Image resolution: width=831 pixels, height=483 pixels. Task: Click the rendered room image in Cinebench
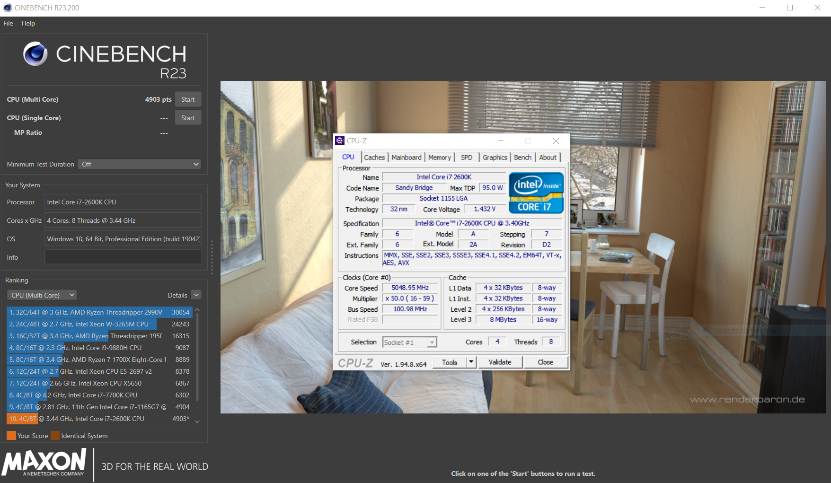(x=523, y=247)
